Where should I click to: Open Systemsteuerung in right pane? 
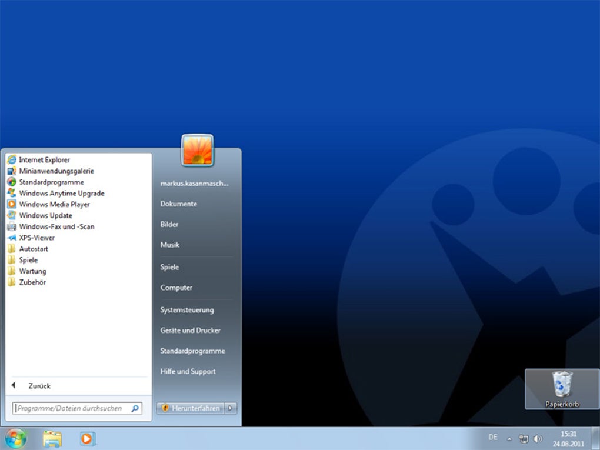tap(186, 309)
